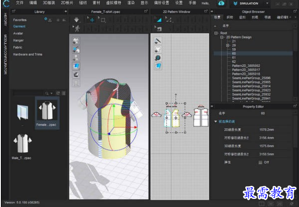Click the Simulate arrow tool
The image size is (299, 207).
tap(76, 19)
